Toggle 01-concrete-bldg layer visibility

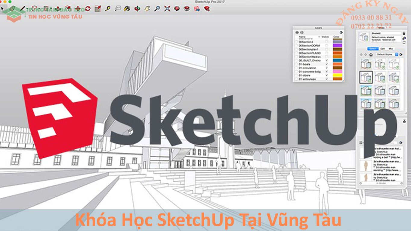pos(327,72)
